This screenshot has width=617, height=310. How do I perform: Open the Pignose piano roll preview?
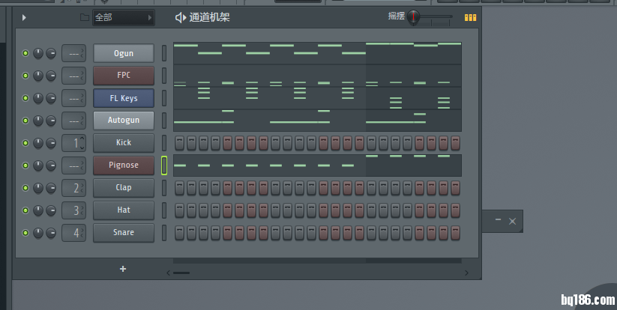click(x=317, y=165)
